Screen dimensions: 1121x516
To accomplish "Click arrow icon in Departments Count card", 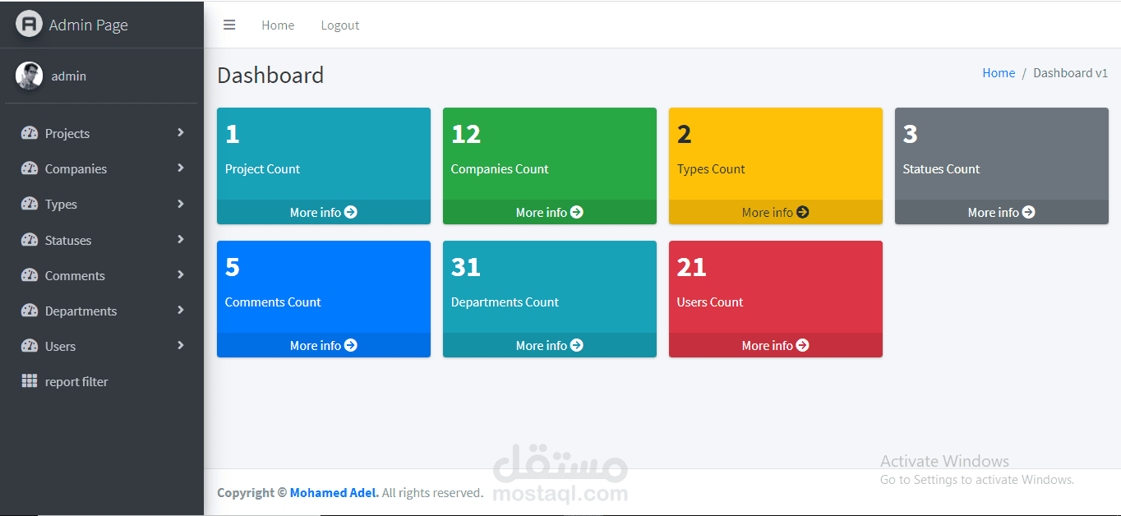I will (577, 345).
